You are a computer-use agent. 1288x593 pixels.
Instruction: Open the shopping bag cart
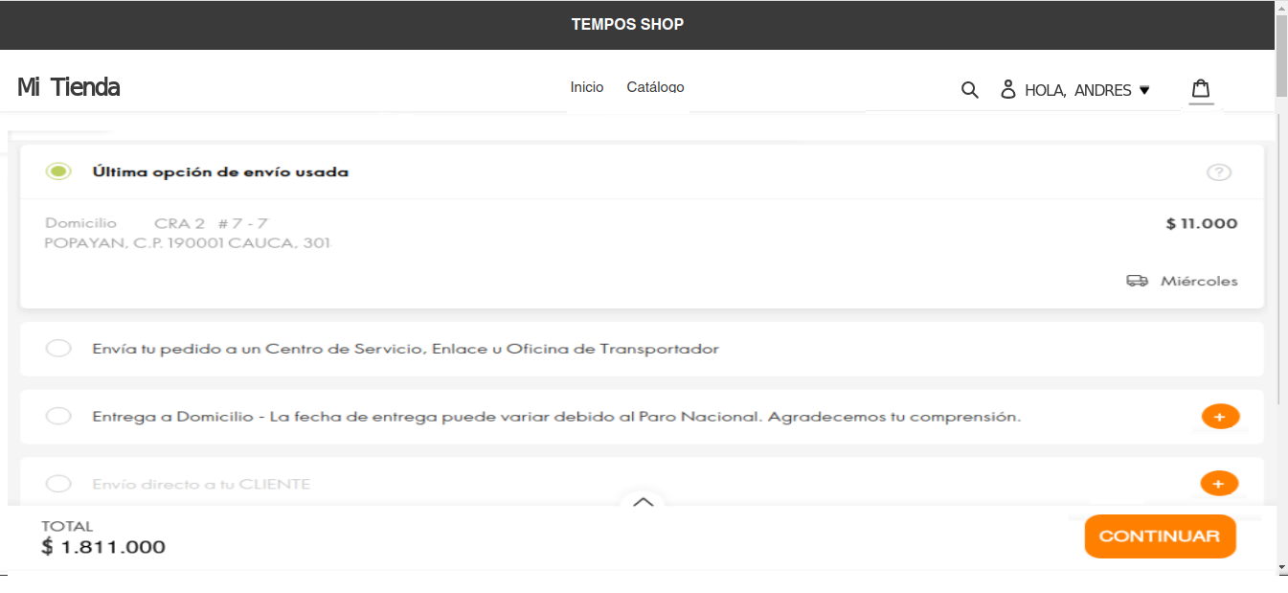[x=1200, y=89]
